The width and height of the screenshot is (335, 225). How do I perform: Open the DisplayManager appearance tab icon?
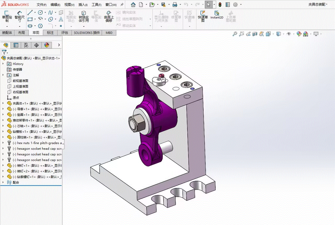47,45
